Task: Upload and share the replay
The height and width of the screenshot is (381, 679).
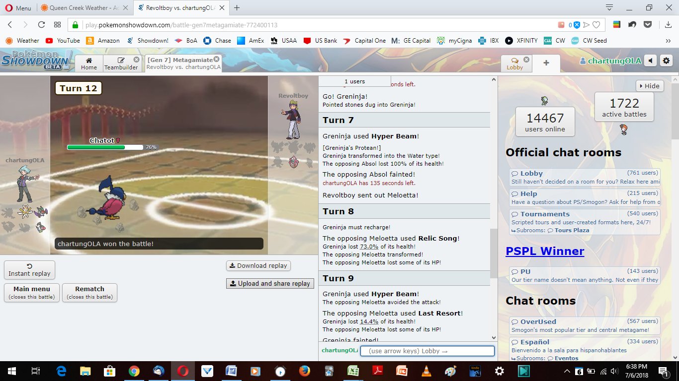Action: pyautogui.click(x=270, y=284)
